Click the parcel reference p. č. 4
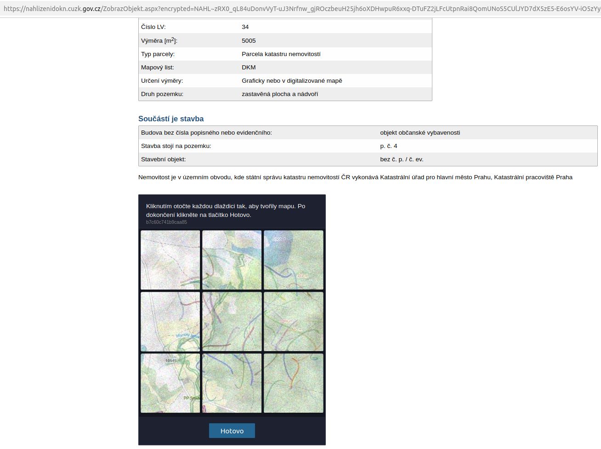 pyautogui.click(x=389, y=146)
